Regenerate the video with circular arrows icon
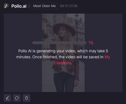Image resolution: width=126 pixels, height=104 pixels. (17, 98)
